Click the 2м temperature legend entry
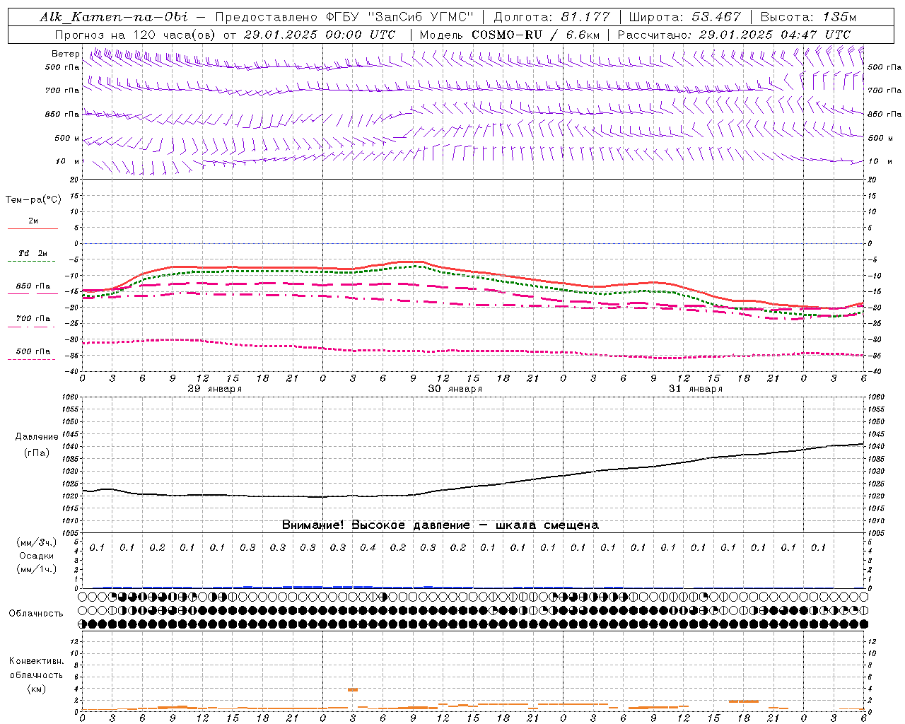This screenshot has width=905, height=724. 33,221
